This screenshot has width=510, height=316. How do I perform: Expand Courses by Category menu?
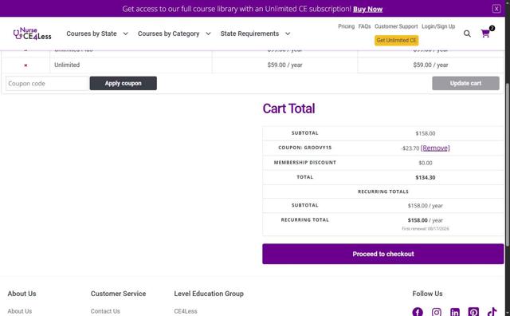[174, 34]
